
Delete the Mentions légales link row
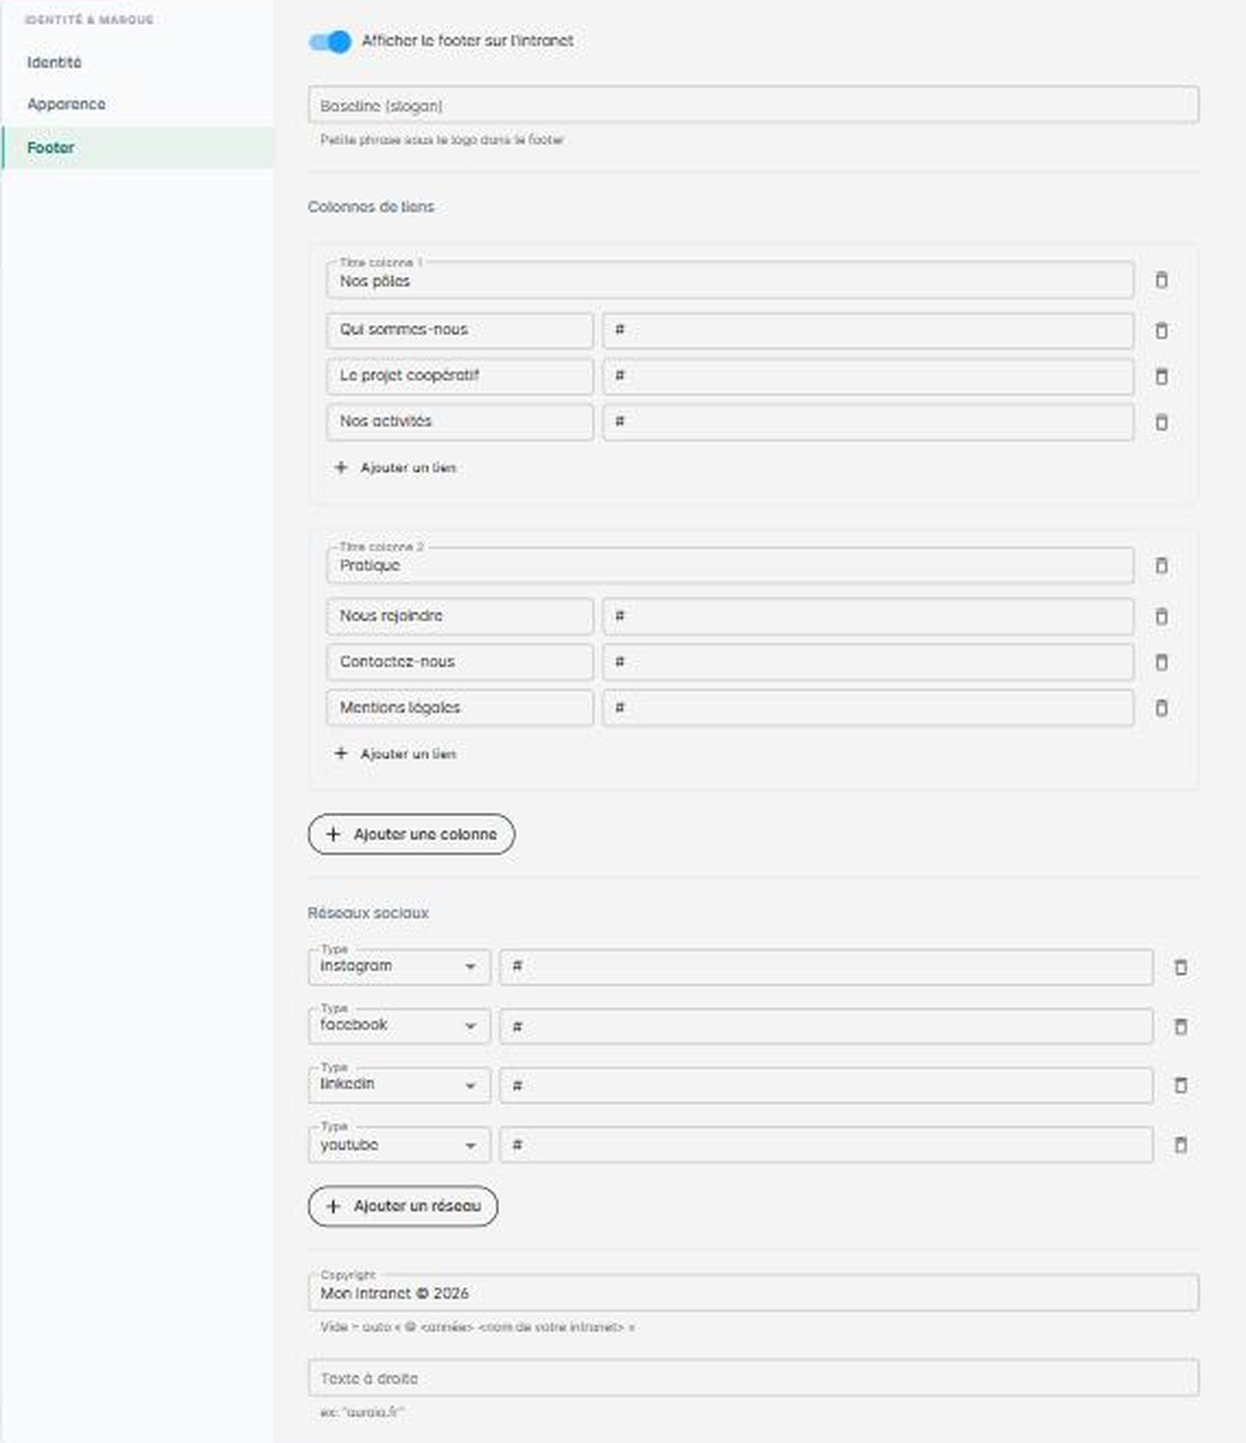1161,708
